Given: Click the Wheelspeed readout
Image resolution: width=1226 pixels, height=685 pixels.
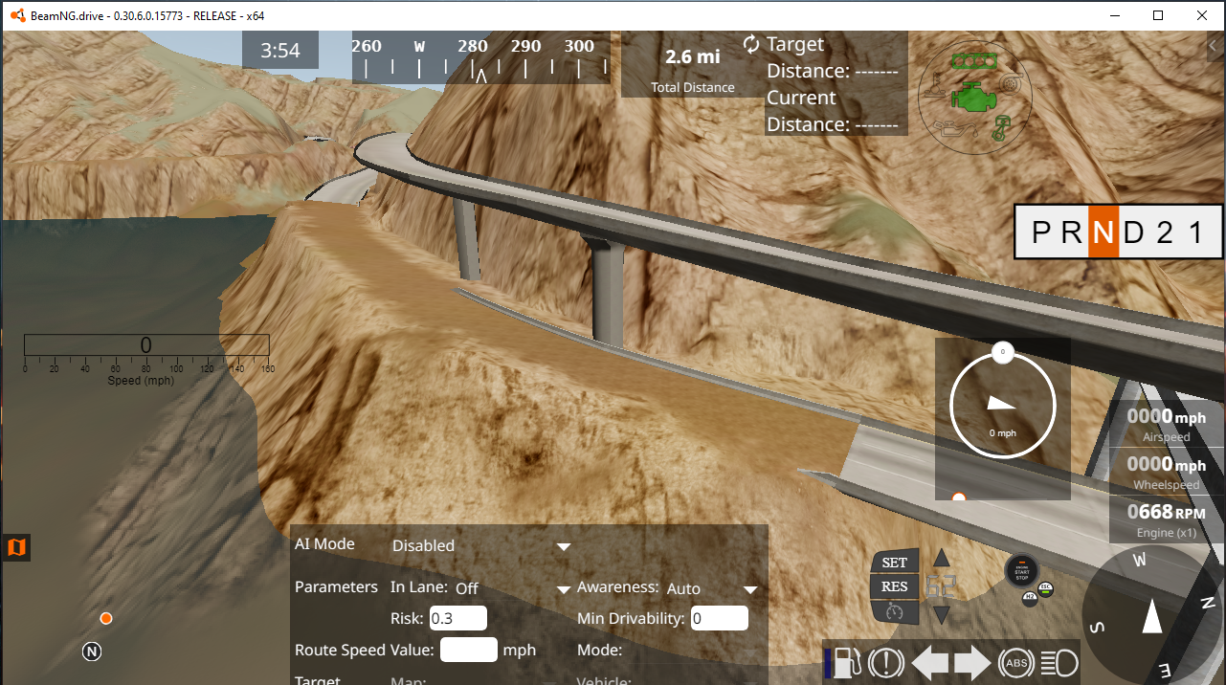Looking at the screenshot, I should 1166,473.
